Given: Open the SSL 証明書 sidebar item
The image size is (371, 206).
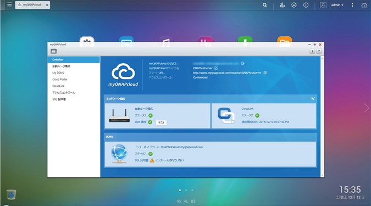Looking at the screenshot, I should (74, 99).
